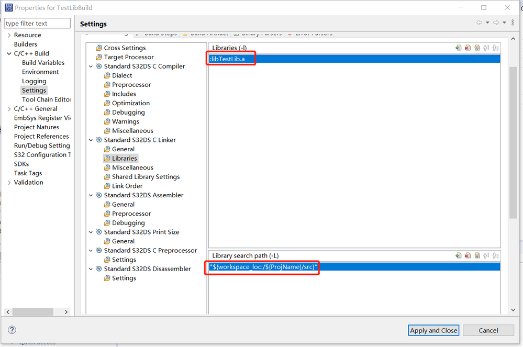Open Builders properties page
Image resolution: width=523 pixels, height=347 pixels.
click(x=25, y=44)
